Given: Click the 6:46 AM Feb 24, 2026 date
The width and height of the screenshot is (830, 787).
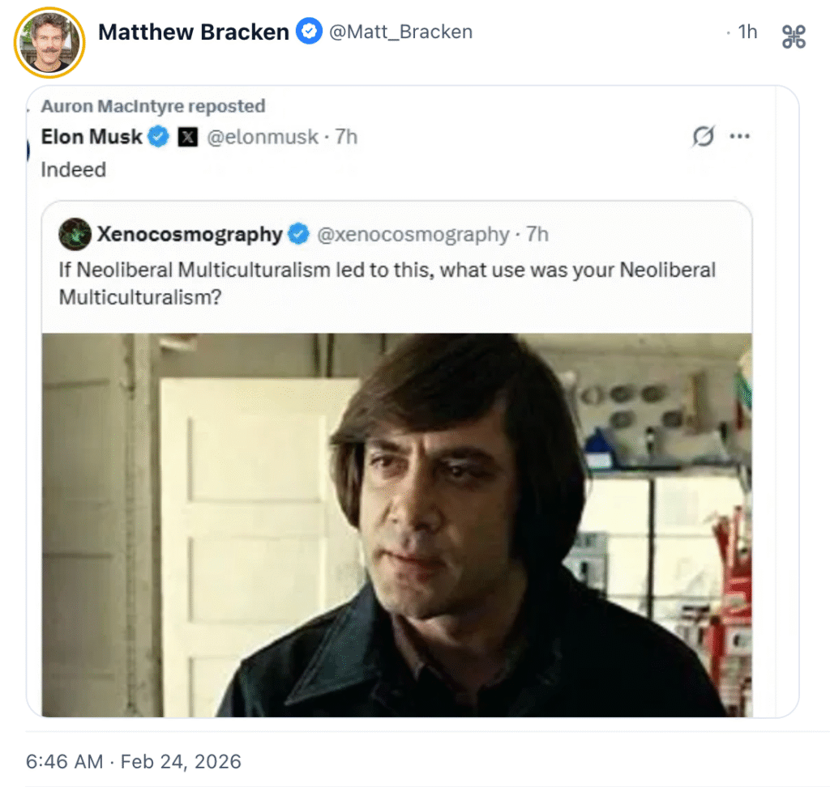Looking at the screenshot, I should [134, 761].
